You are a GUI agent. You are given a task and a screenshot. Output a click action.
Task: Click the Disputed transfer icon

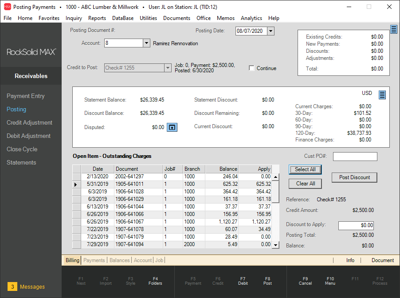tap(172, 127)
